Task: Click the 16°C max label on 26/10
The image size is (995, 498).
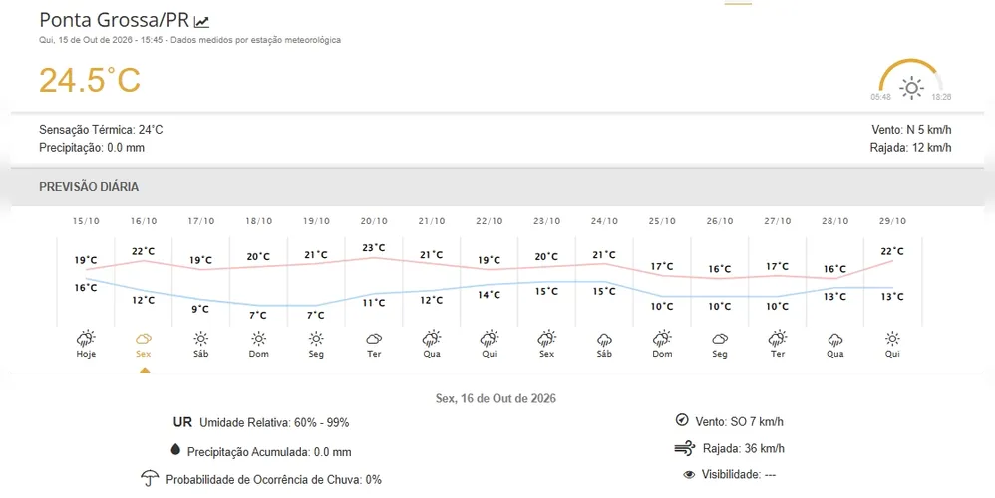Action: (720, 269)
